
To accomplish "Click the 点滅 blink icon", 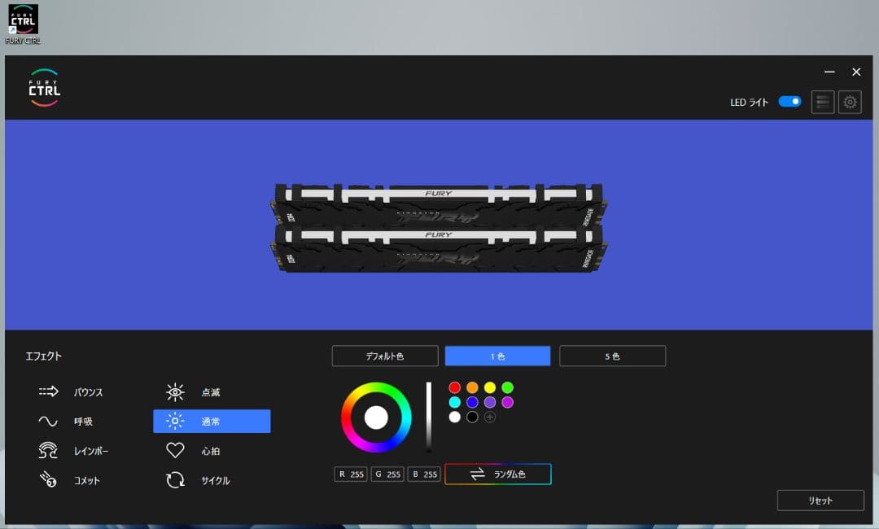I will point(175,391).
